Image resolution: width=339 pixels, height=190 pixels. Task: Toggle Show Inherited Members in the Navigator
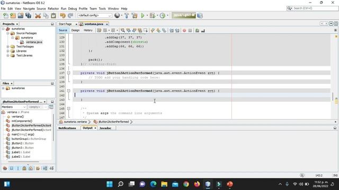(x=5, y=168)
